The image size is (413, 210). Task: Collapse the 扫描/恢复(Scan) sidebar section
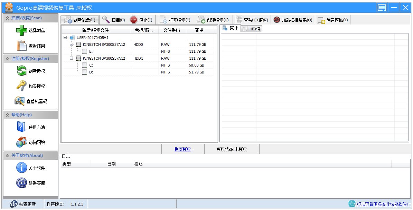[7, 18]
